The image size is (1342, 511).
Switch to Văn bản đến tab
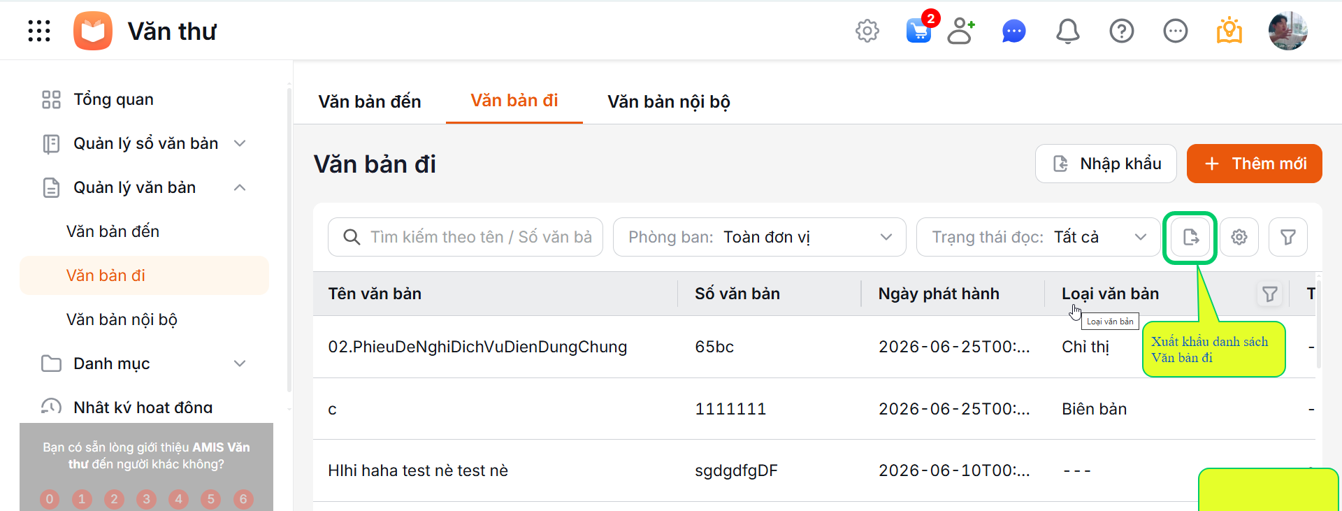click(370, 101)
